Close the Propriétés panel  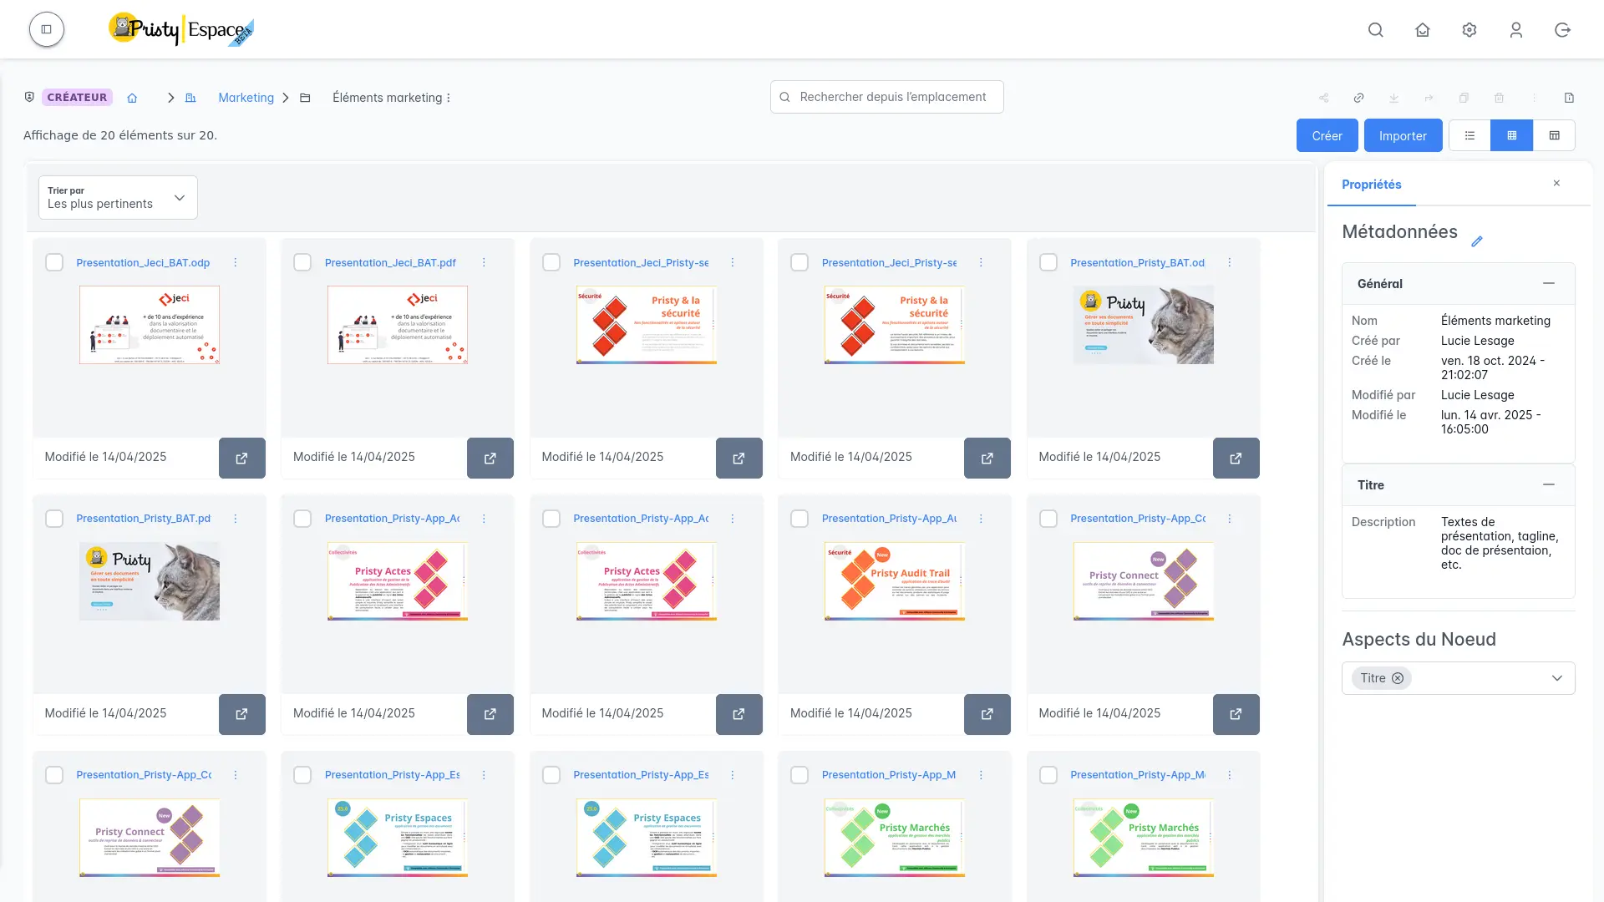tap(1556, 183)
